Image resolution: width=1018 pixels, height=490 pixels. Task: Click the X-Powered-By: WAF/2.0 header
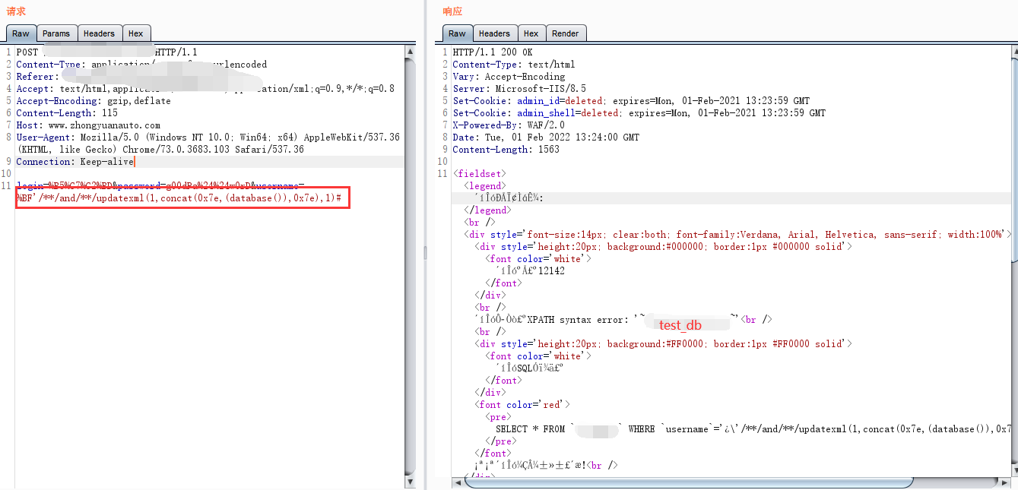pyautogui.click(x=509, y=125)
